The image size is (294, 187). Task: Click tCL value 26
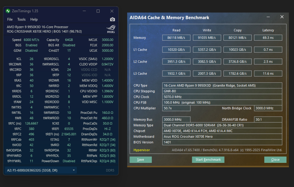point(31,59)
